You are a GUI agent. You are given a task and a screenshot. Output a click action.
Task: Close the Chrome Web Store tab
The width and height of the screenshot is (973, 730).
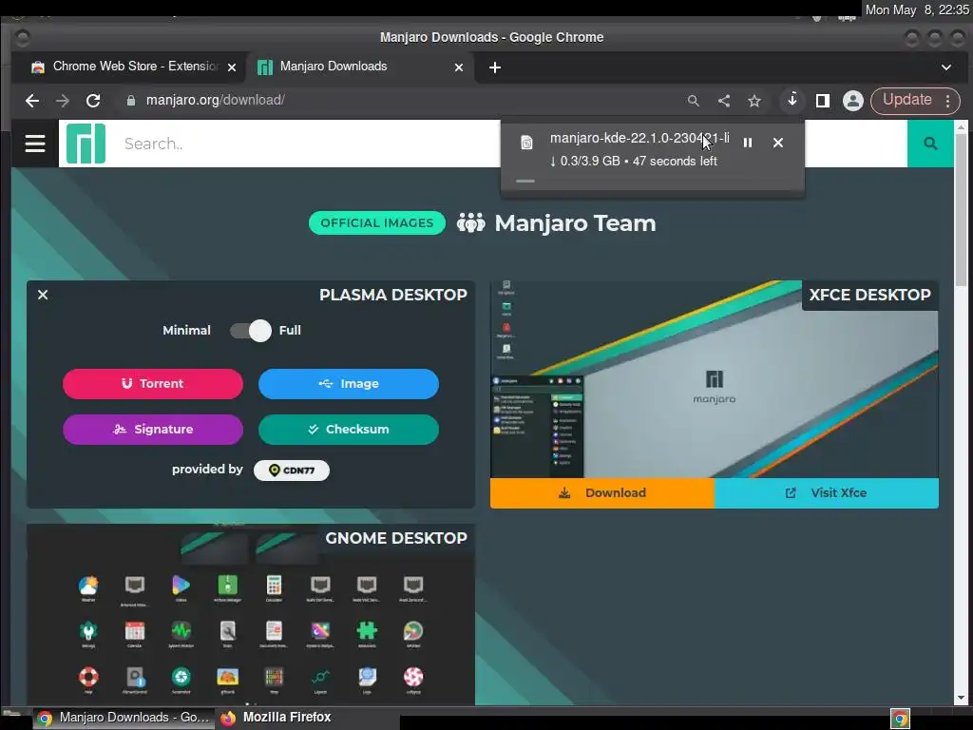click(x=232, y=67)
